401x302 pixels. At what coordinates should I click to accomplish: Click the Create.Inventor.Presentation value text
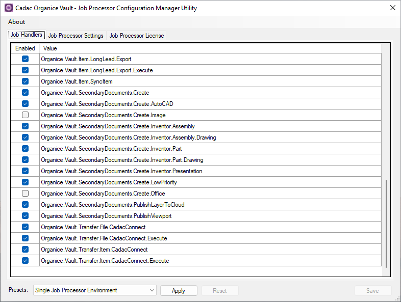click(x=121, y=172)
